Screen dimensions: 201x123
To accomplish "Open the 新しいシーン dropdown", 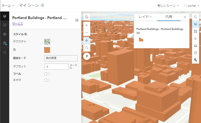I will 168,6.
